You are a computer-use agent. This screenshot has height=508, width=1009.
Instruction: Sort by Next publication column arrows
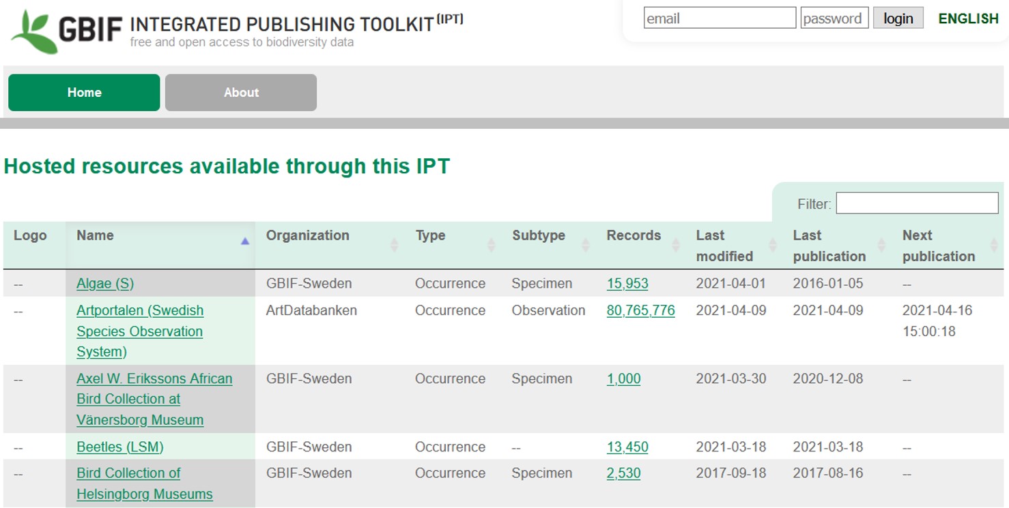click(994, 245)
